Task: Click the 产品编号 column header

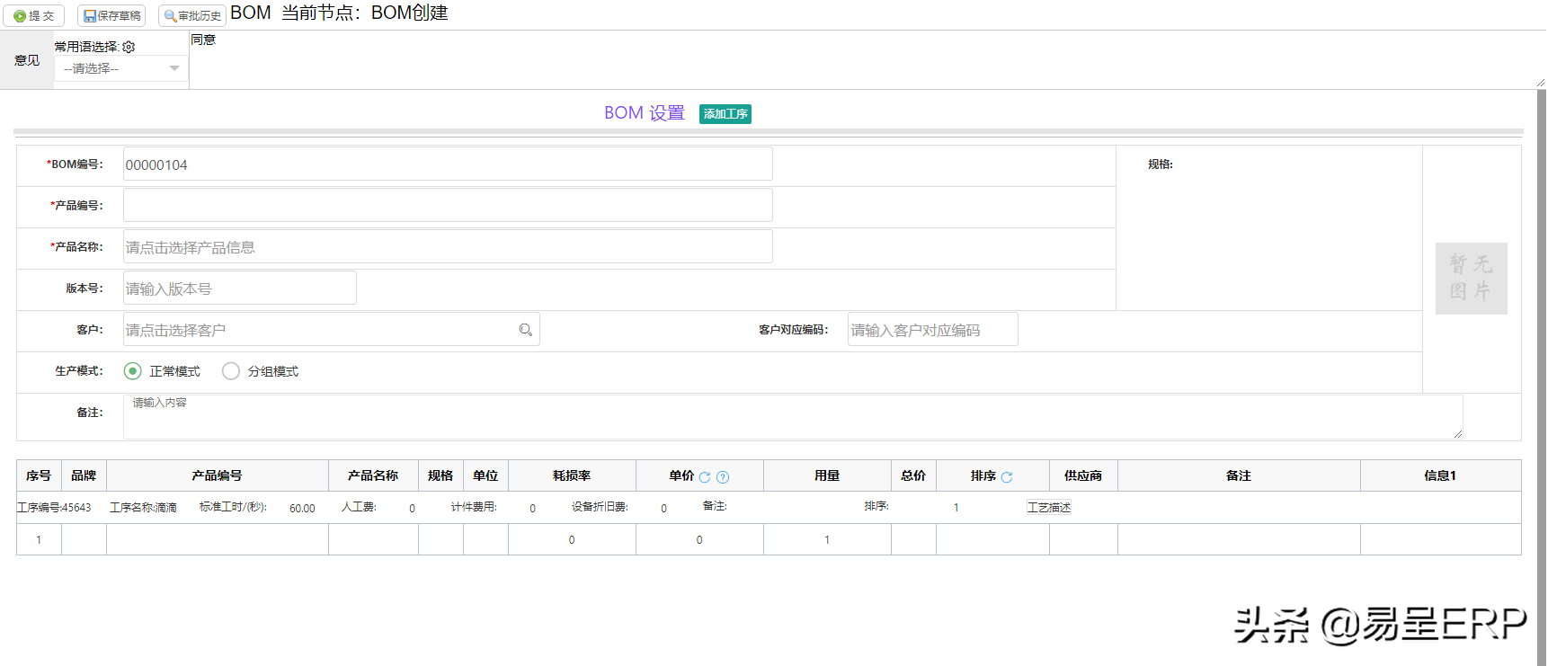Action: click(217, 475)
